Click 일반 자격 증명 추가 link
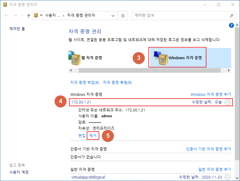Image resolution: width=240 pixels, height=181 pixels. (x=215, y=169)
